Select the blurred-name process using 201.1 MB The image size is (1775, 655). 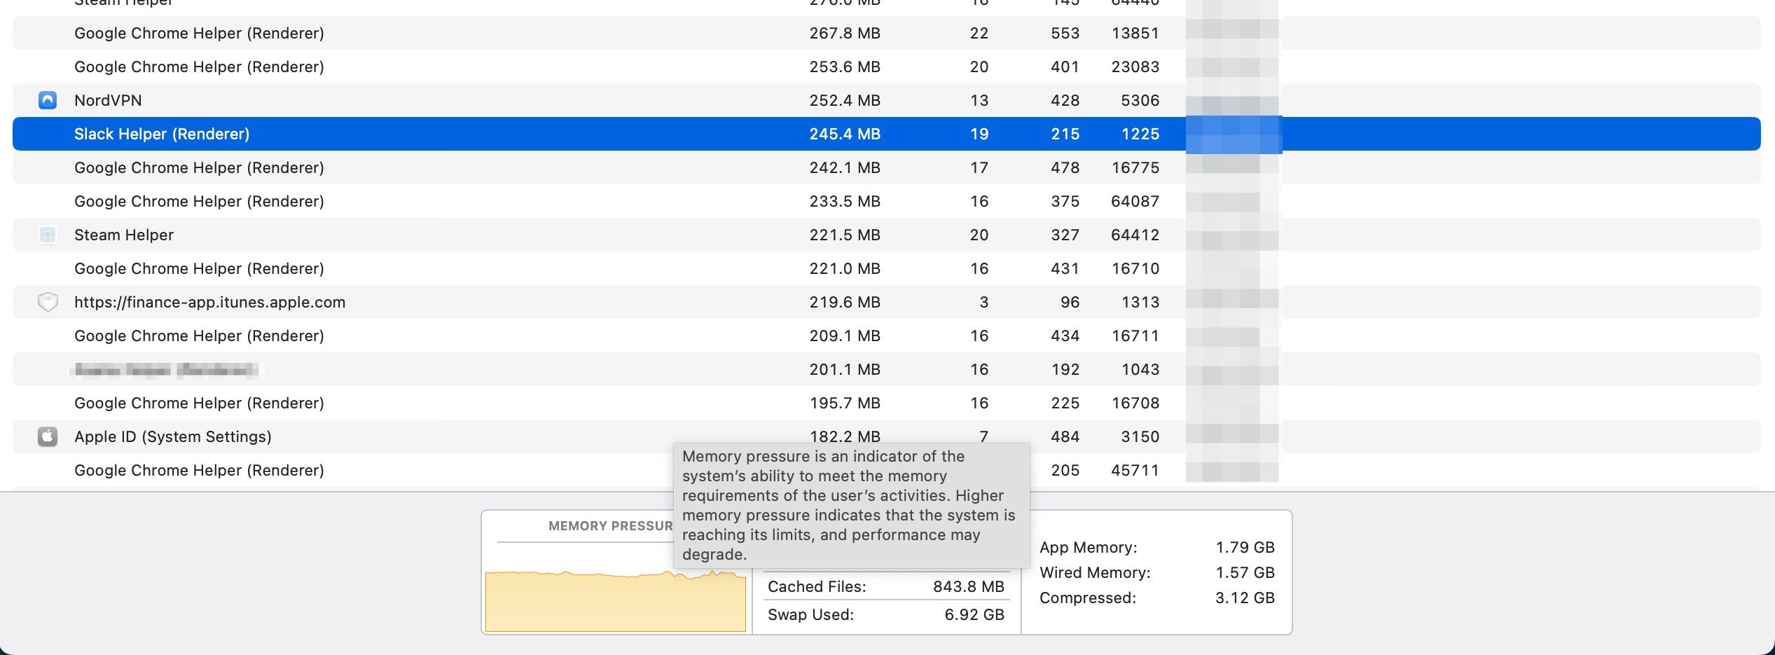click(x=165, y=369)
